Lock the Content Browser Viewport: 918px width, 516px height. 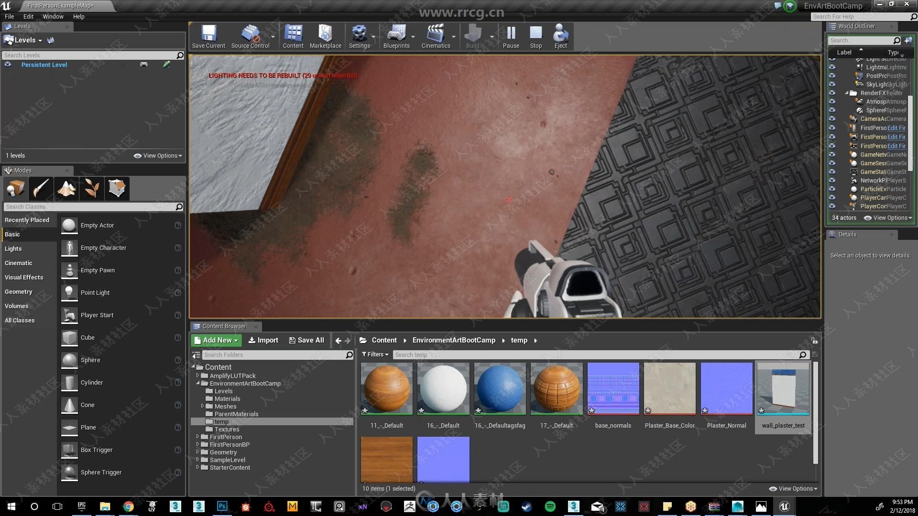(814, 341)
